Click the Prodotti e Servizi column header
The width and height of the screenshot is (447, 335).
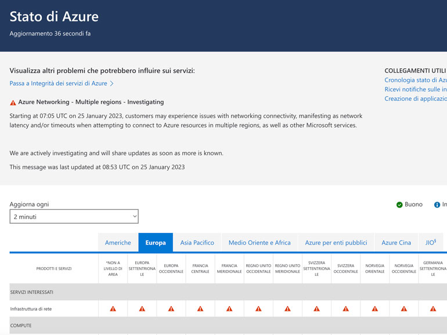click(x=54, y=268)
